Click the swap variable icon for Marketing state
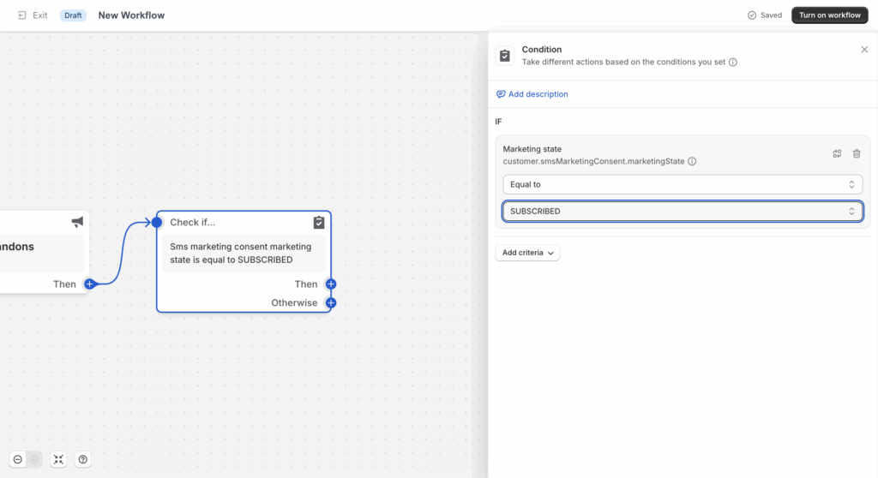Viewport: 878px width, 478px height. coord(837,153)
